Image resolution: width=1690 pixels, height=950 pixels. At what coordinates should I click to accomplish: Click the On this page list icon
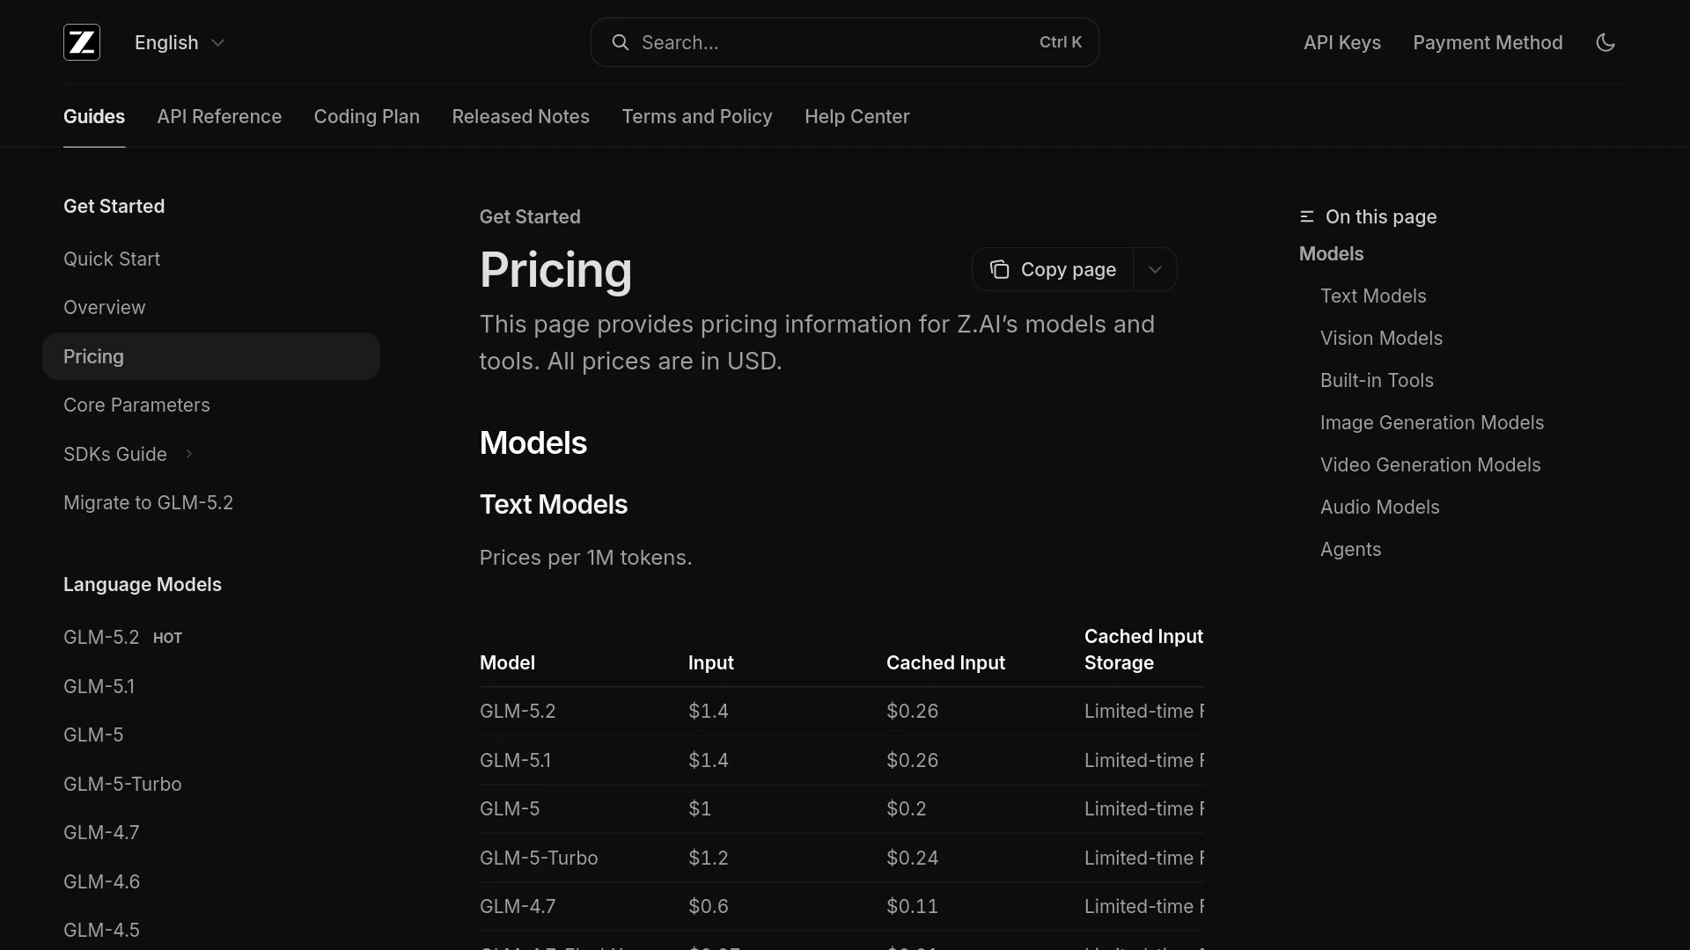[x=1307, y=216]
